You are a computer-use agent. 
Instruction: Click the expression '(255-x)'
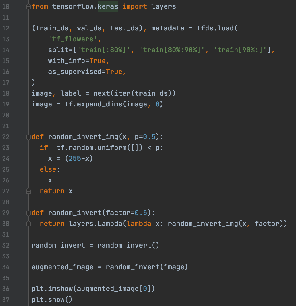pos(79,158)
